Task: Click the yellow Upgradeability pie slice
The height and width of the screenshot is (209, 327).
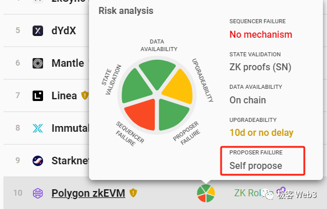Action: pos(179,87)
